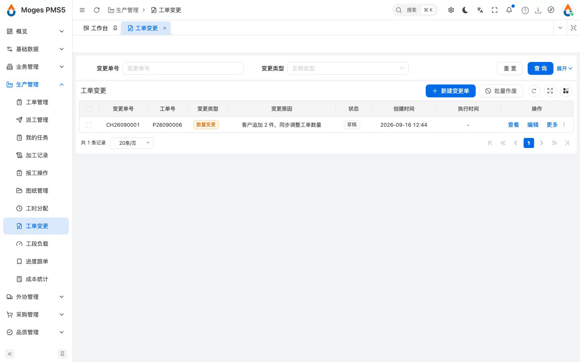The image size is (580, 362).
Task: Open the row actions three-dot menu
Action: point(564,125)
